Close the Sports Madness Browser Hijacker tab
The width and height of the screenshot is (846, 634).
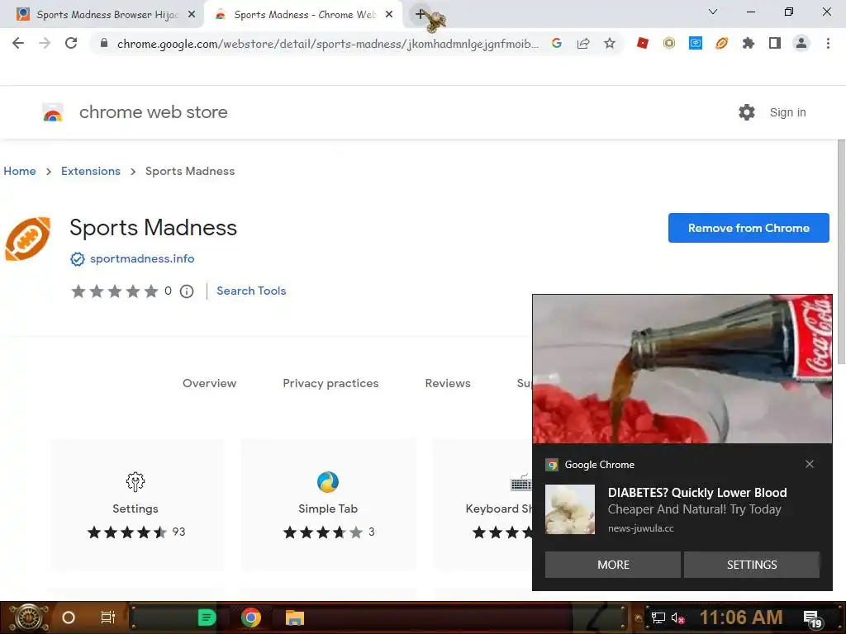point(192,15)
